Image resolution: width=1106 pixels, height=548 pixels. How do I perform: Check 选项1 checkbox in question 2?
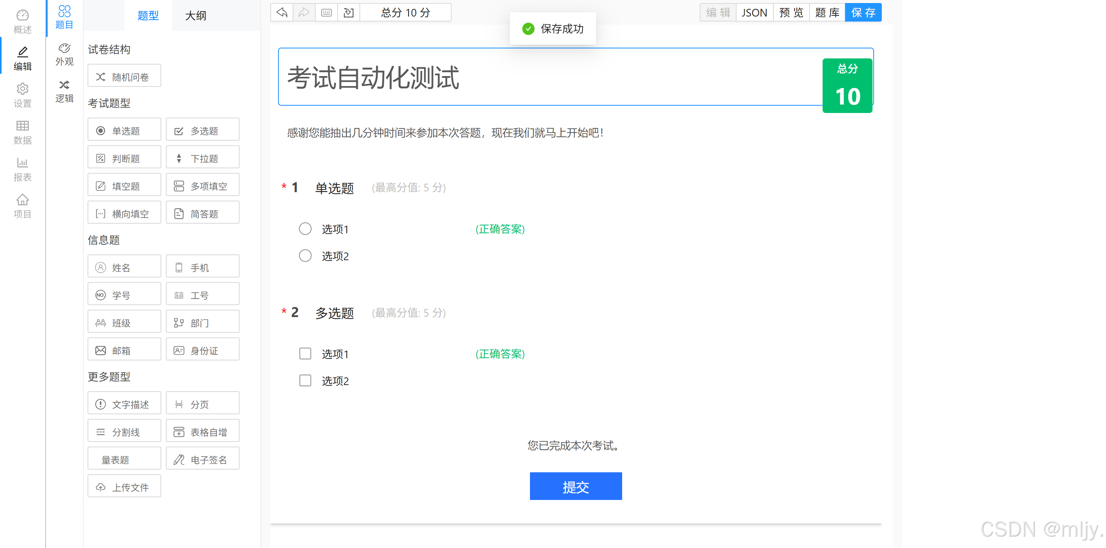click(x=305, y=354)
